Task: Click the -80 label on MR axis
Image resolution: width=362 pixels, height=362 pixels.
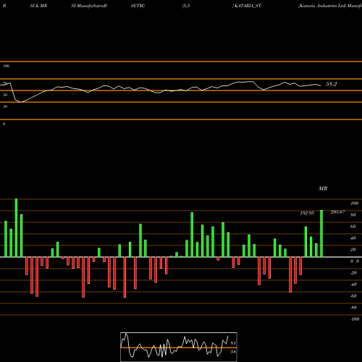Action: point(353,308)
